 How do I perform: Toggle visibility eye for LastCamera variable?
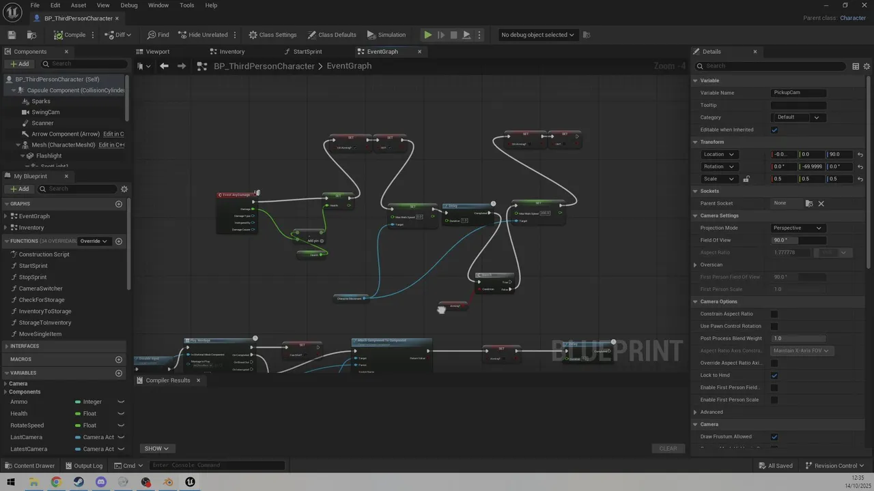(x=121, y=437)
